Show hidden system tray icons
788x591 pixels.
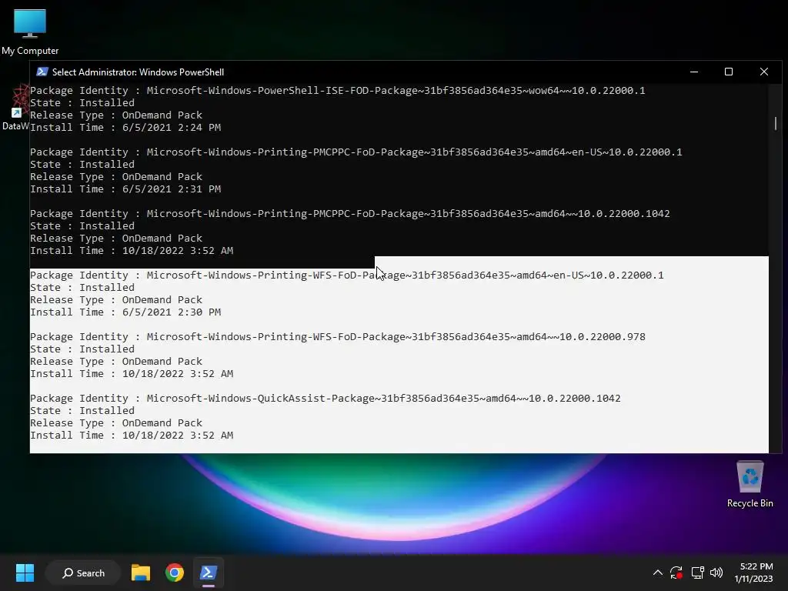657,573
